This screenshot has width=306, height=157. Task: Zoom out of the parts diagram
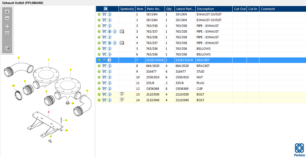(x=7, y=19)
